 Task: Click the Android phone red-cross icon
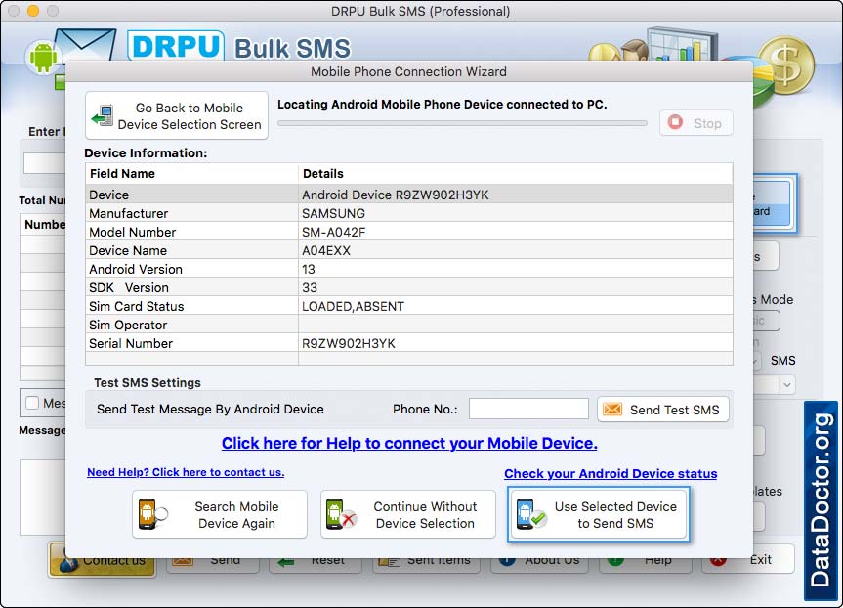click(341, 514)
